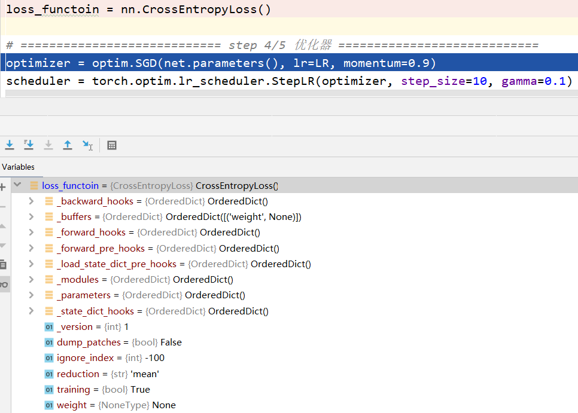Click the editor horizontal scrollbar
Viewport: 578px width, 413px height.
[x=291, y=93]
